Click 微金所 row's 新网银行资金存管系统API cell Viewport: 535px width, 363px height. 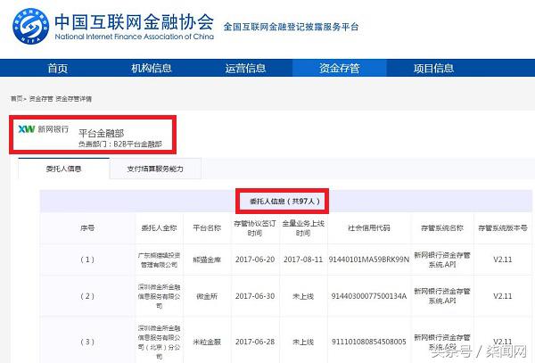(442, 296)
